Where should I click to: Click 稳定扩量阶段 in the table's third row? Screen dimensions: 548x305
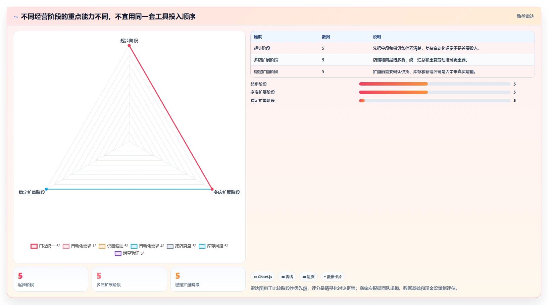click(266, 72)
